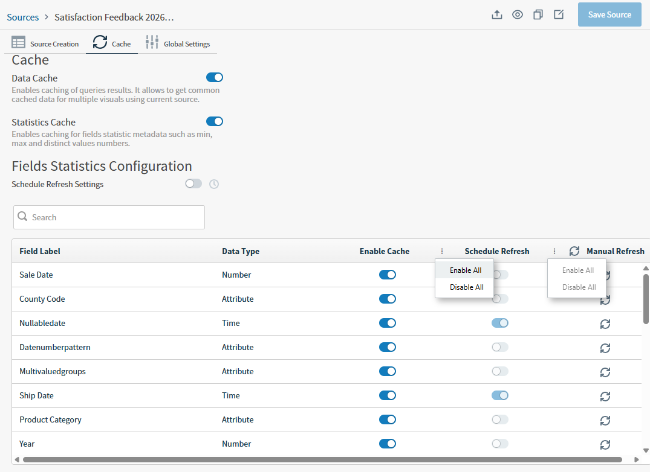Toggle the Data Cache switch

tap(215, 77)
